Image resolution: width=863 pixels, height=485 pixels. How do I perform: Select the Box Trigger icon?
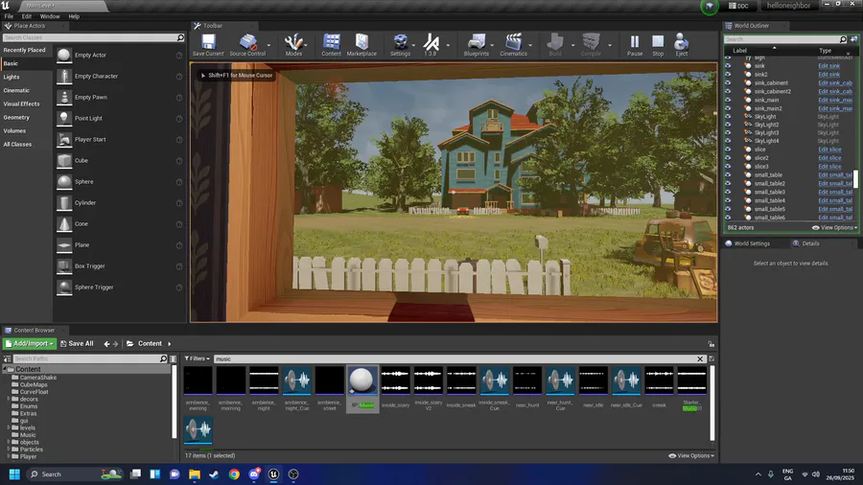pos(64,266)
